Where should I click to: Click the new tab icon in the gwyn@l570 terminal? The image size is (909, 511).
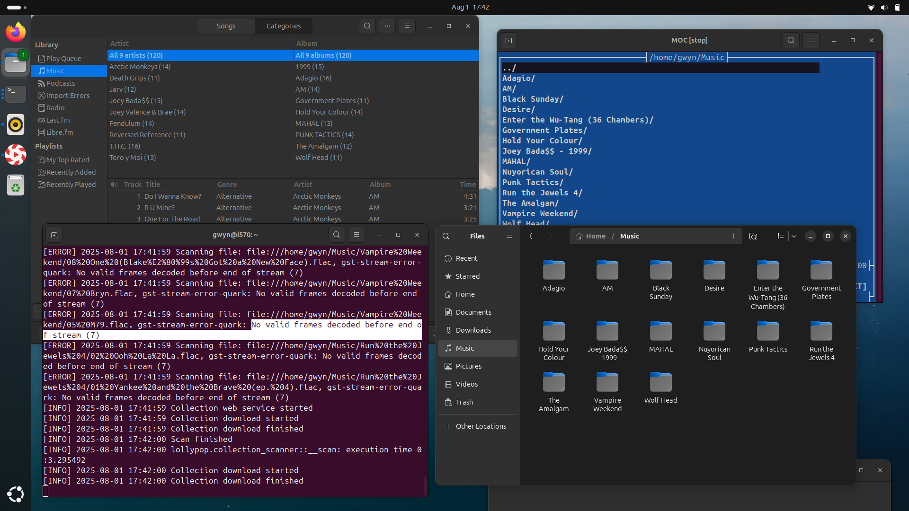pyautogui.click(x=54, y=235)
